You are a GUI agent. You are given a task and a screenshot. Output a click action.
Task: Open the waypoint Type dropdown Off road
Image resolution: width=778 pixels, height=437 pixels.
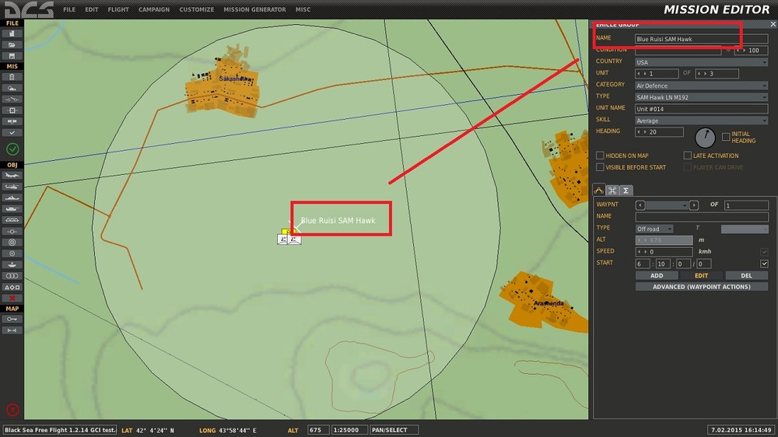tap(654, 229)
